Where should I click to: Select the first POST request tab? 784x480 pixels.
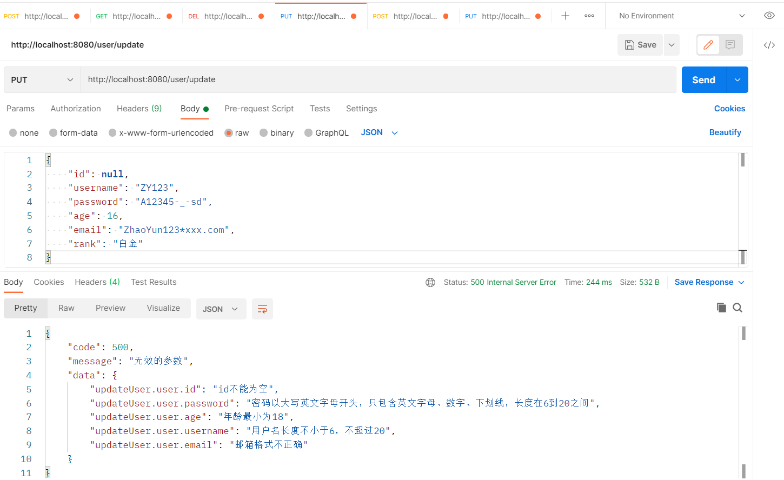pos(42,16)
